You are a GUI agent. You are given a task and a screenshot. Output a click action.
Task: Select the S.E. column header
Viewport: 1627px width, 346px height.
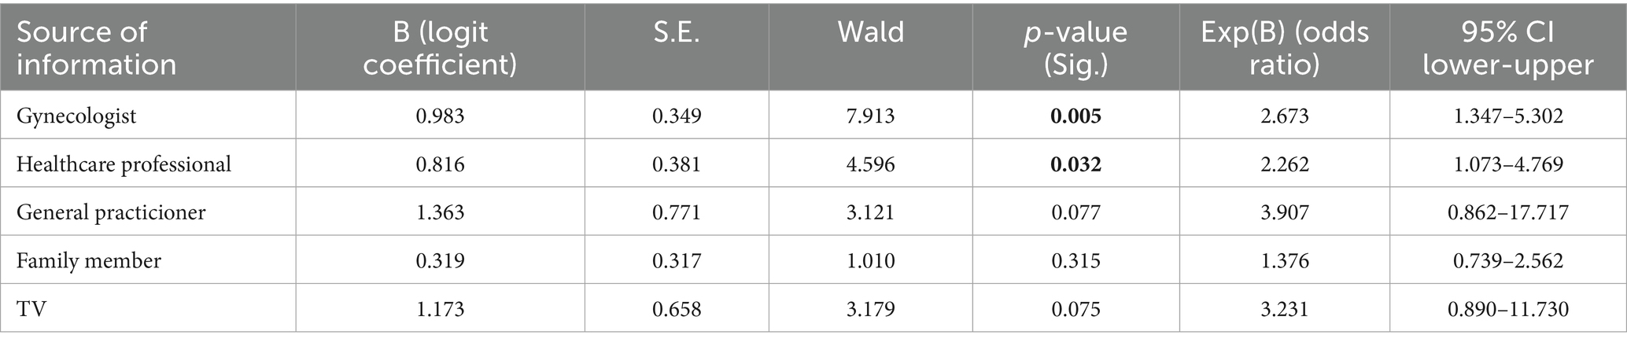677,33
